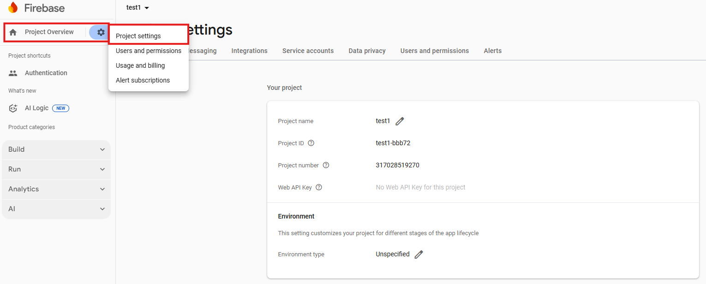Expand the Run category
706x284 pixels.
pos(56,169)
